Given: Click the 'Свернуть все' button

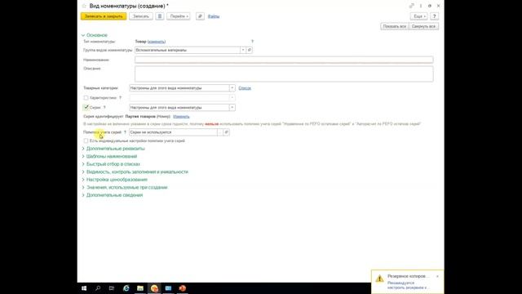Looking at the screenshot, I should point(423,26).
